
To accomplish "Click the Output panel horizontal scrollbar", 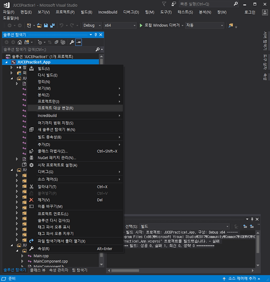I will (x=125, y=270).
